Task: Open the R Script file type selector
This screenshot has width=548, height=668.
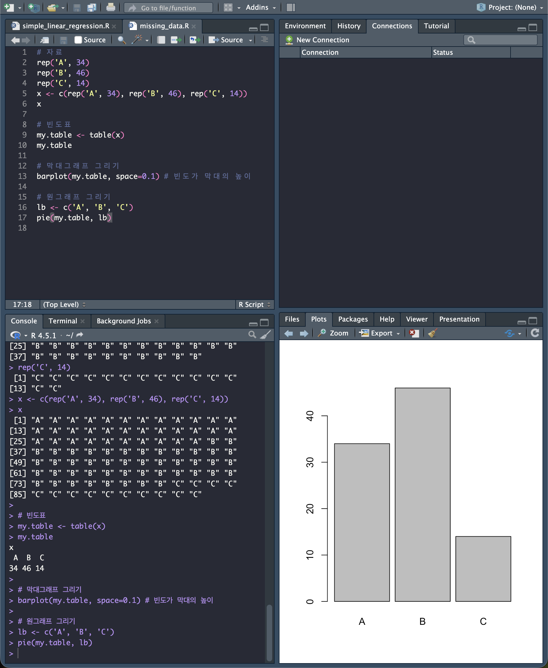Action: click(x=254, y=304)
